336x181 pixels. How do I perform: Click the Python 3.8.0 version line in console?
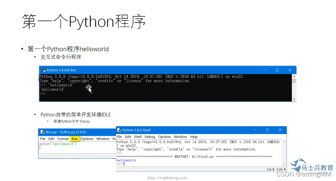(x=141, y=76)
